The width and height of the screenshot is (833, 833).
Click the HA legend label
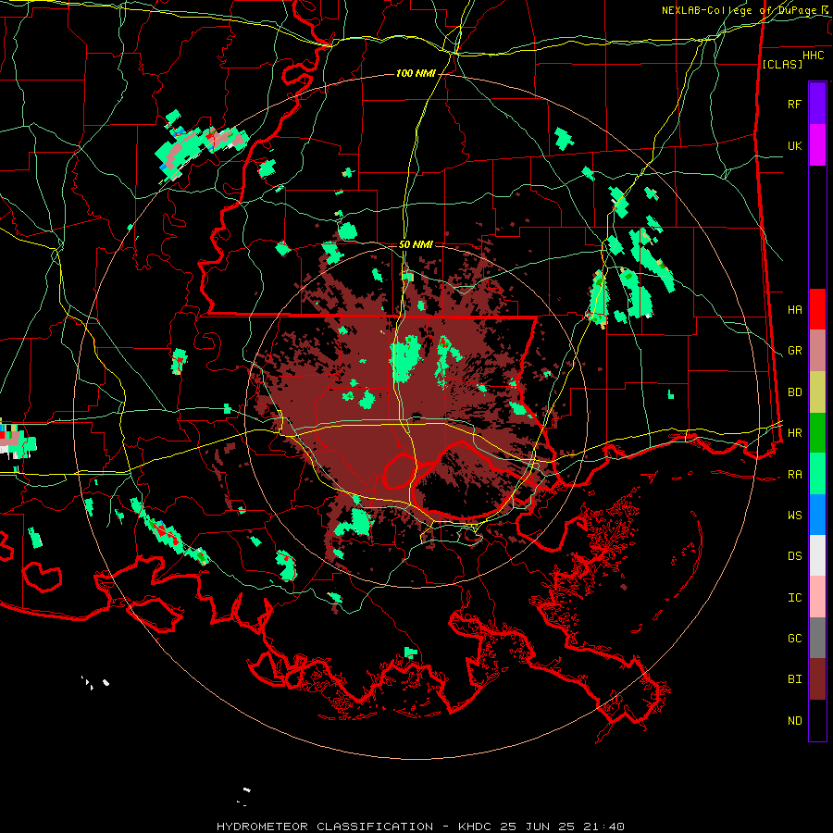point(794,309)
